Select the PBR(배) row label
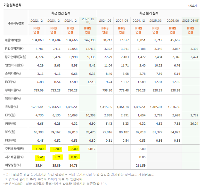 pyautogui.click(x=11, y=140)
